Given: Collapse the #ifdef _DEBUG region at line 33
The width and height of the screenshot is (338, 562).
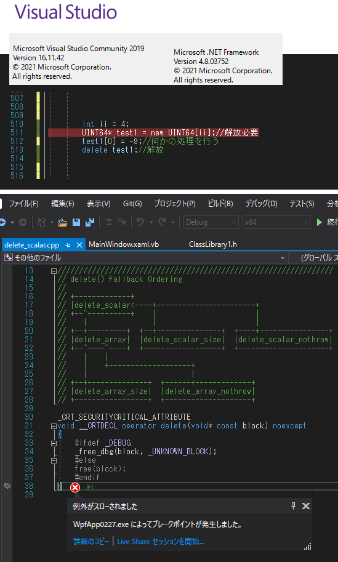Looking at the screenshot, I should click(54, 443).
